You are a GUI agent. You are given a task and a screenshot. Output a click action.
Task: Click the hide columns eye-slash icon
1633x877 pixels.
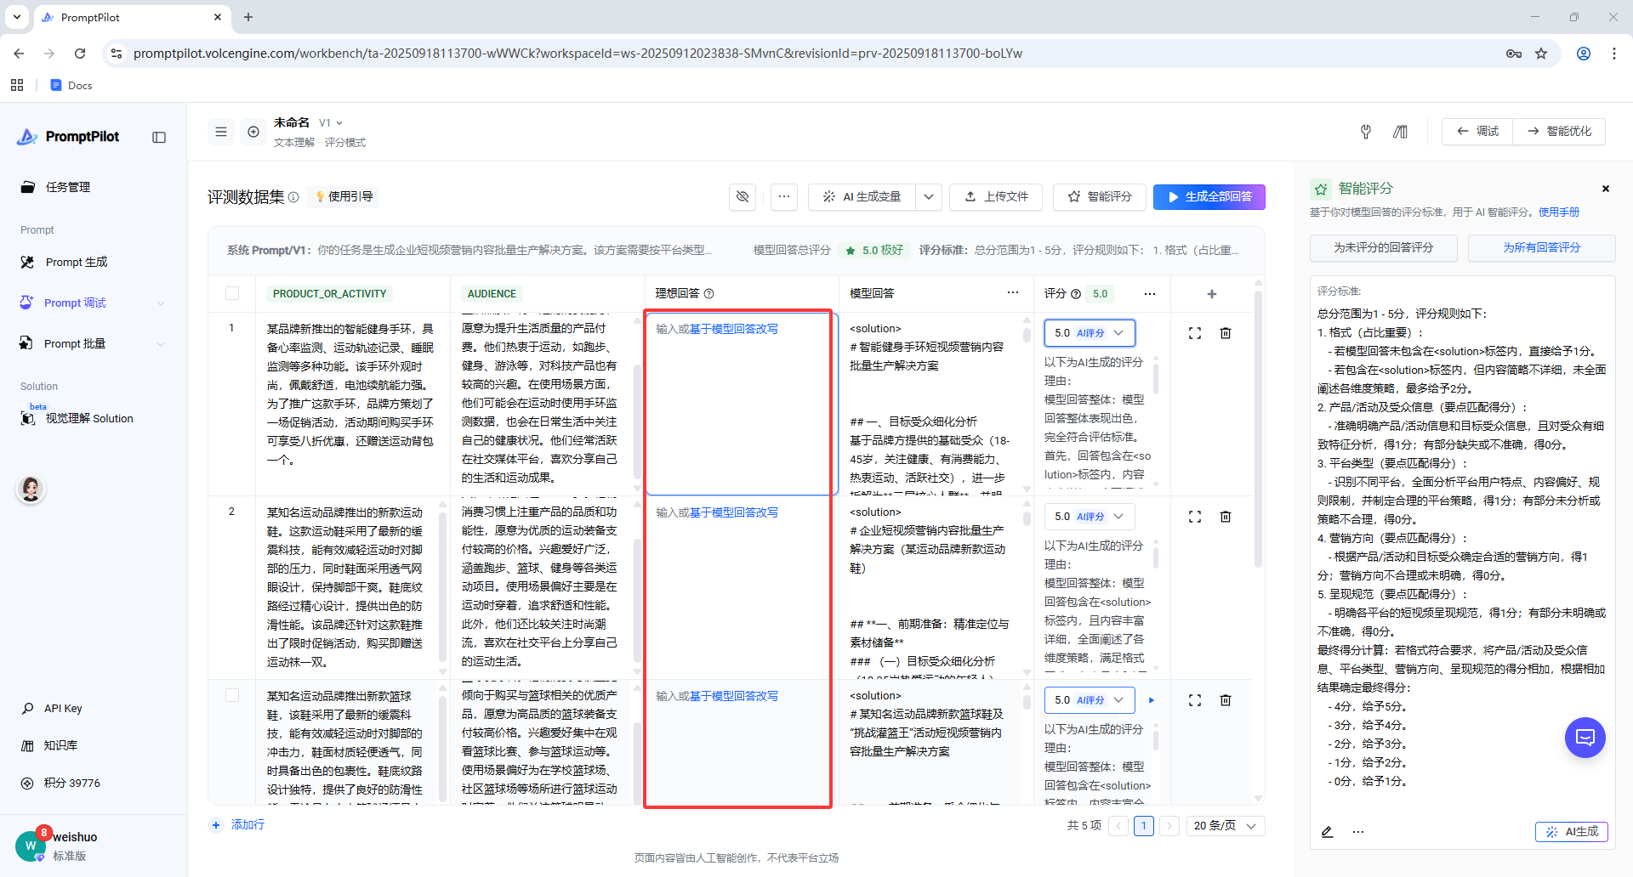click(743, 196)
